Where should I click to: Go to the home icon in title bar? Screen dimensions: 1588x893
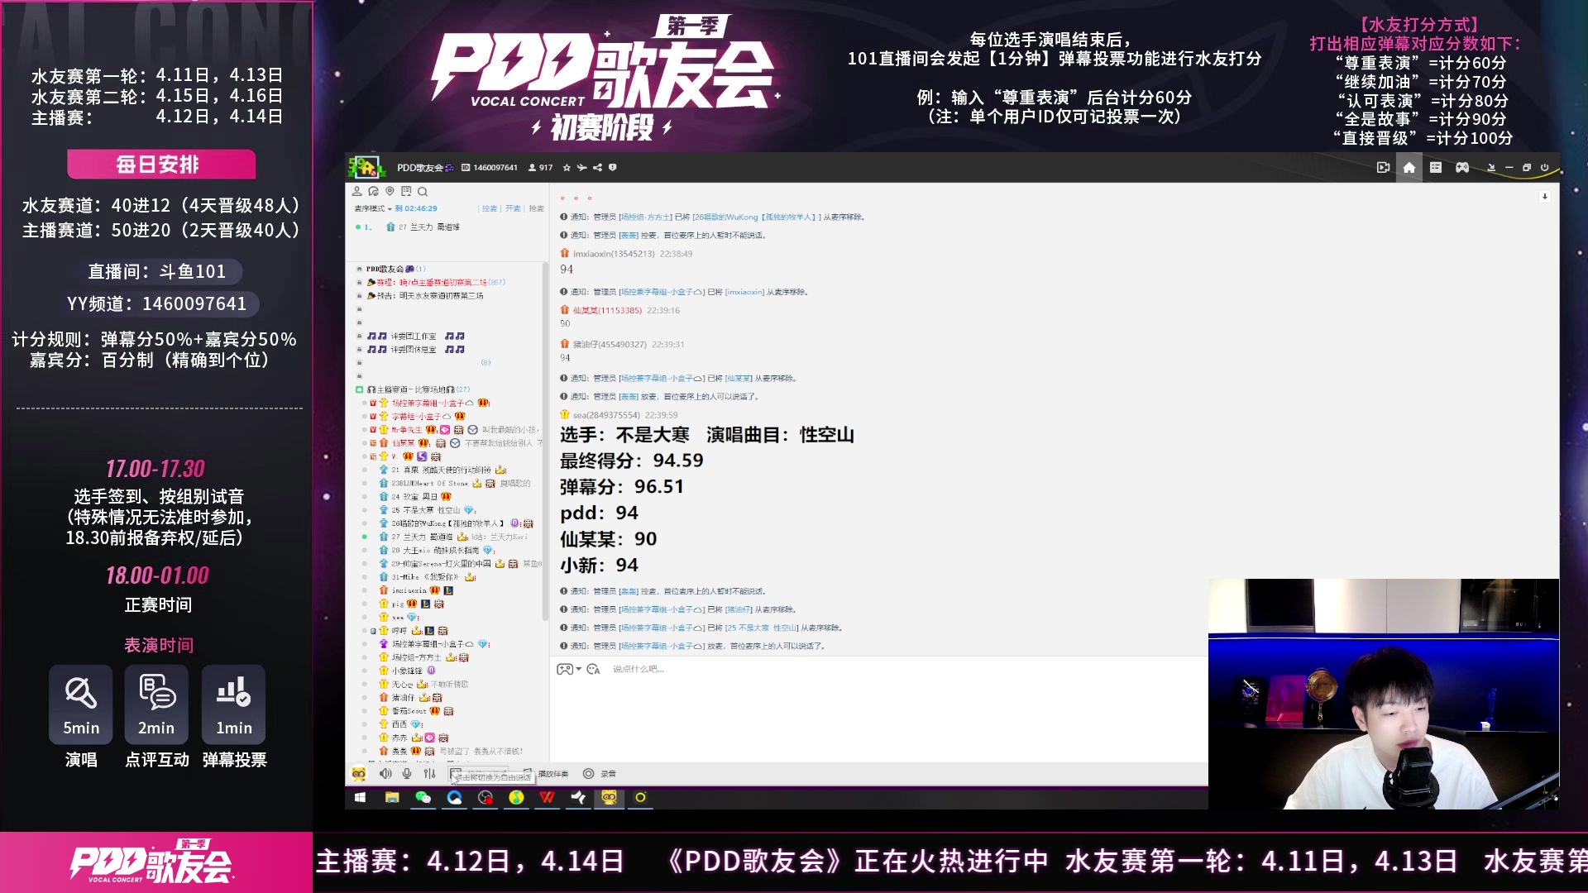click(1409, 168)
